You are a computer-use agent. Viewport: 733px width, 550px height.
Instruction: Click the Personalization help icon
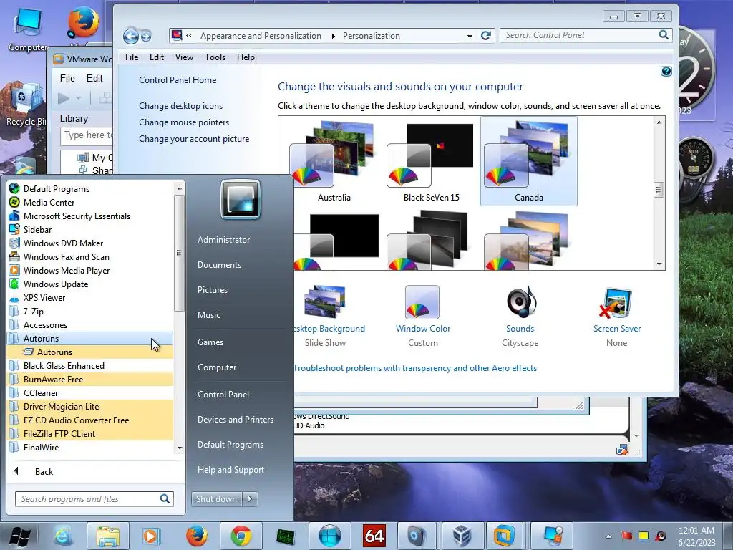[666, 71]
